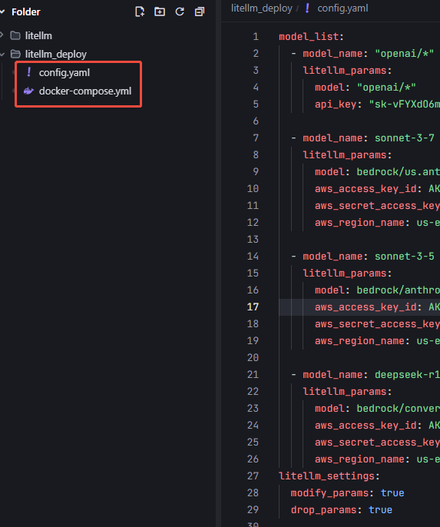Click litellm_params on line 3
The image size is (440, 527).
[345, 70]
